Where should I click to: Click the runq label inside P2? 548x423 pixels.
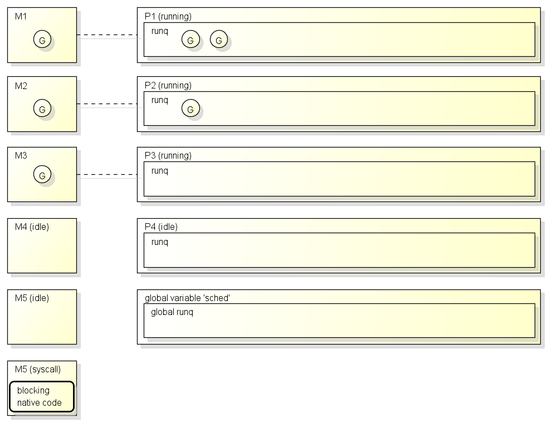pyautogui.click(x=160, y=101)
